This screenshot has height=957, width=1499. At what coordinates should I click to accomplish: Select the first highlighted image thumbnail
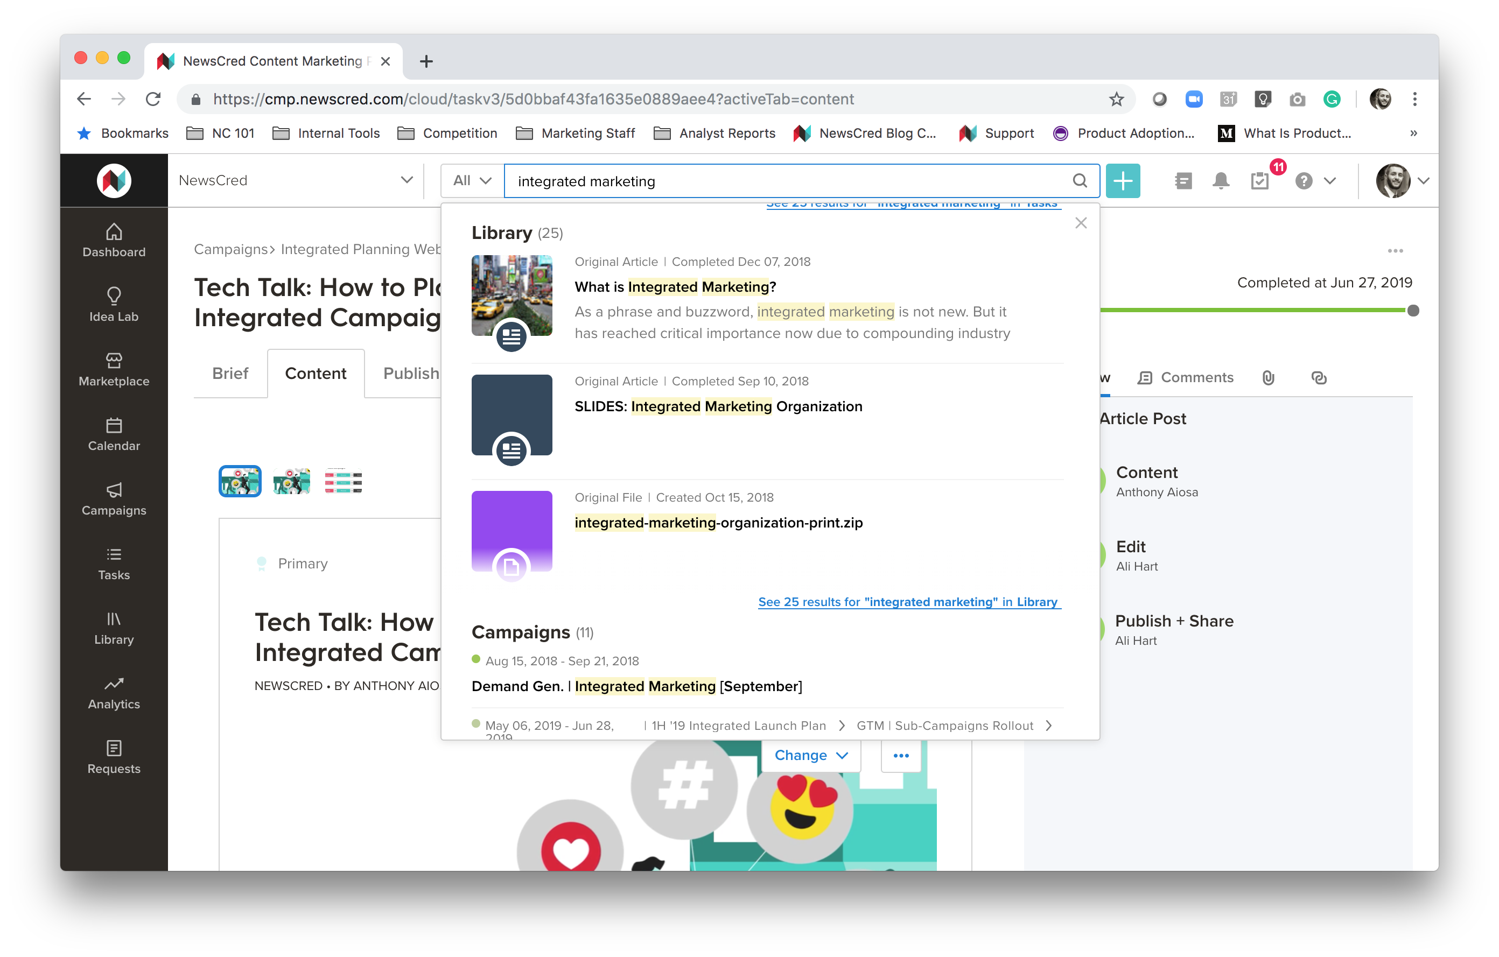(x=240, y=482)
